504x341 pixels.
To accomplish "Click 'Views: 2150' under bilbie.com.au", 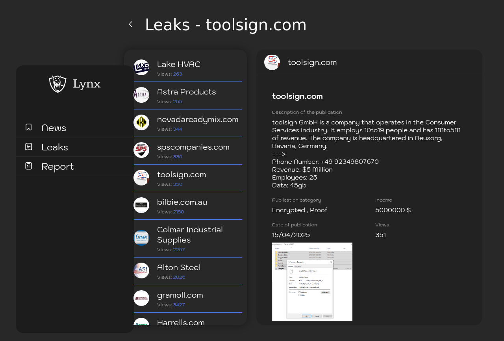I will point(170,212).
